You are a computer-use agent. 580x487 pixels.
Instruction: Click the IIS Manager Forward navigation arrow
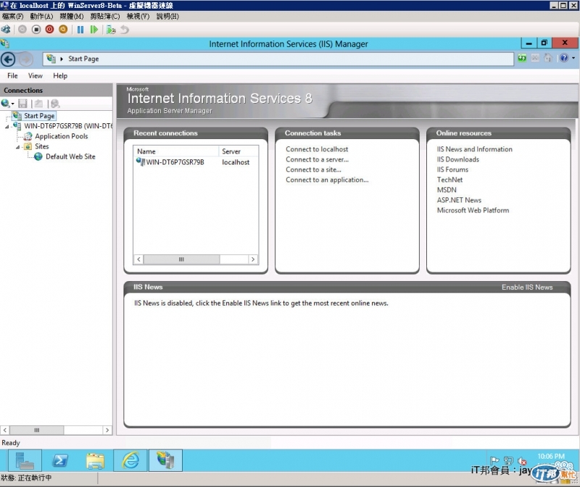click(x=25, y=59)
